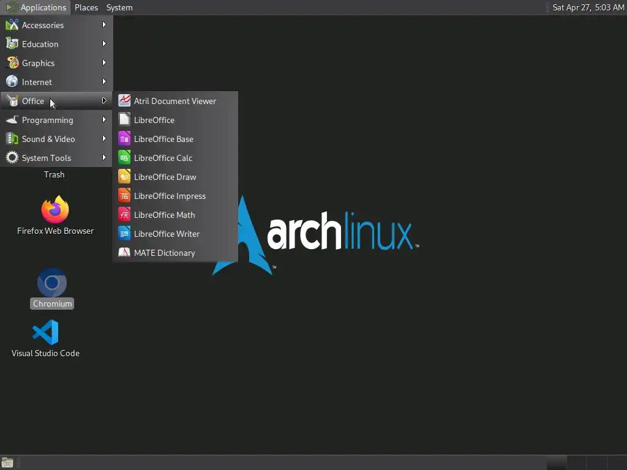Select the Firefox Web Browser desktop icon

[x=55, y=209]
